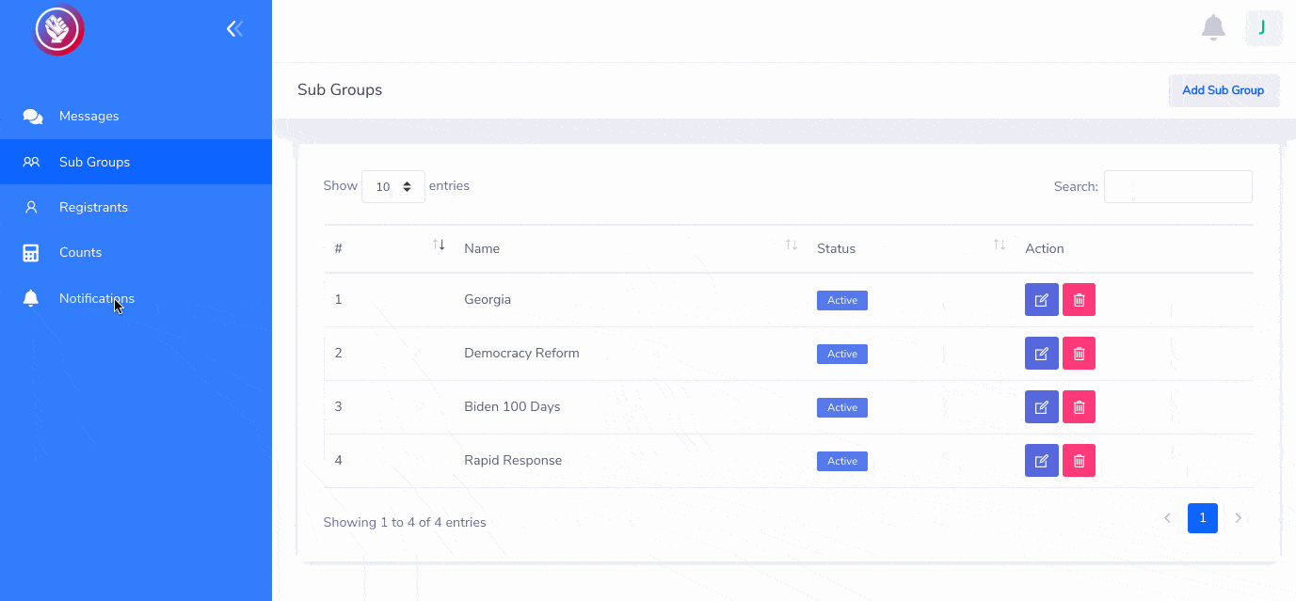The width and height of the screenshot is (1296, 601).
Task: Go to the previous page arrow
Action: pos(1167,518)
